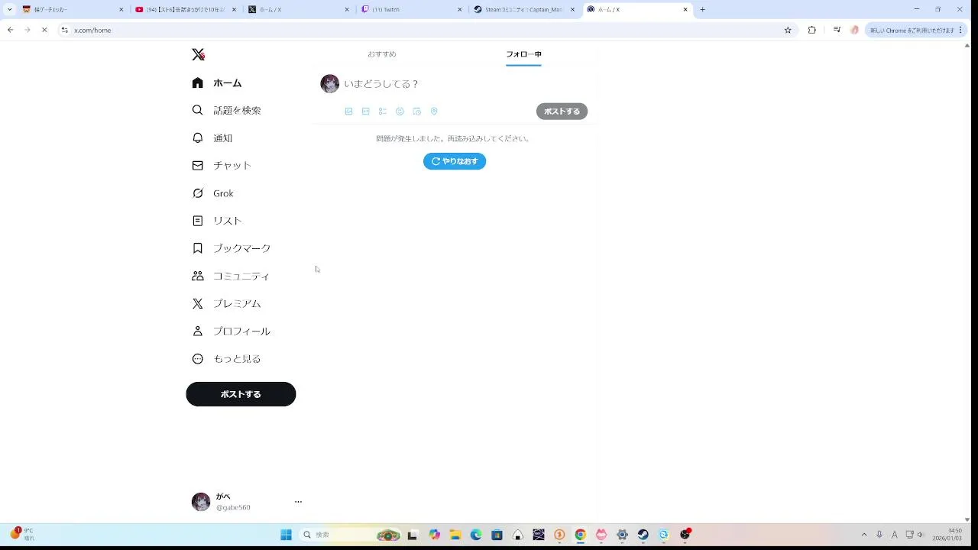Image resolution: width=978 pixels, height=550 pixels.
Task: Click the コミュニティ people icon
Action: pos(198,276)
